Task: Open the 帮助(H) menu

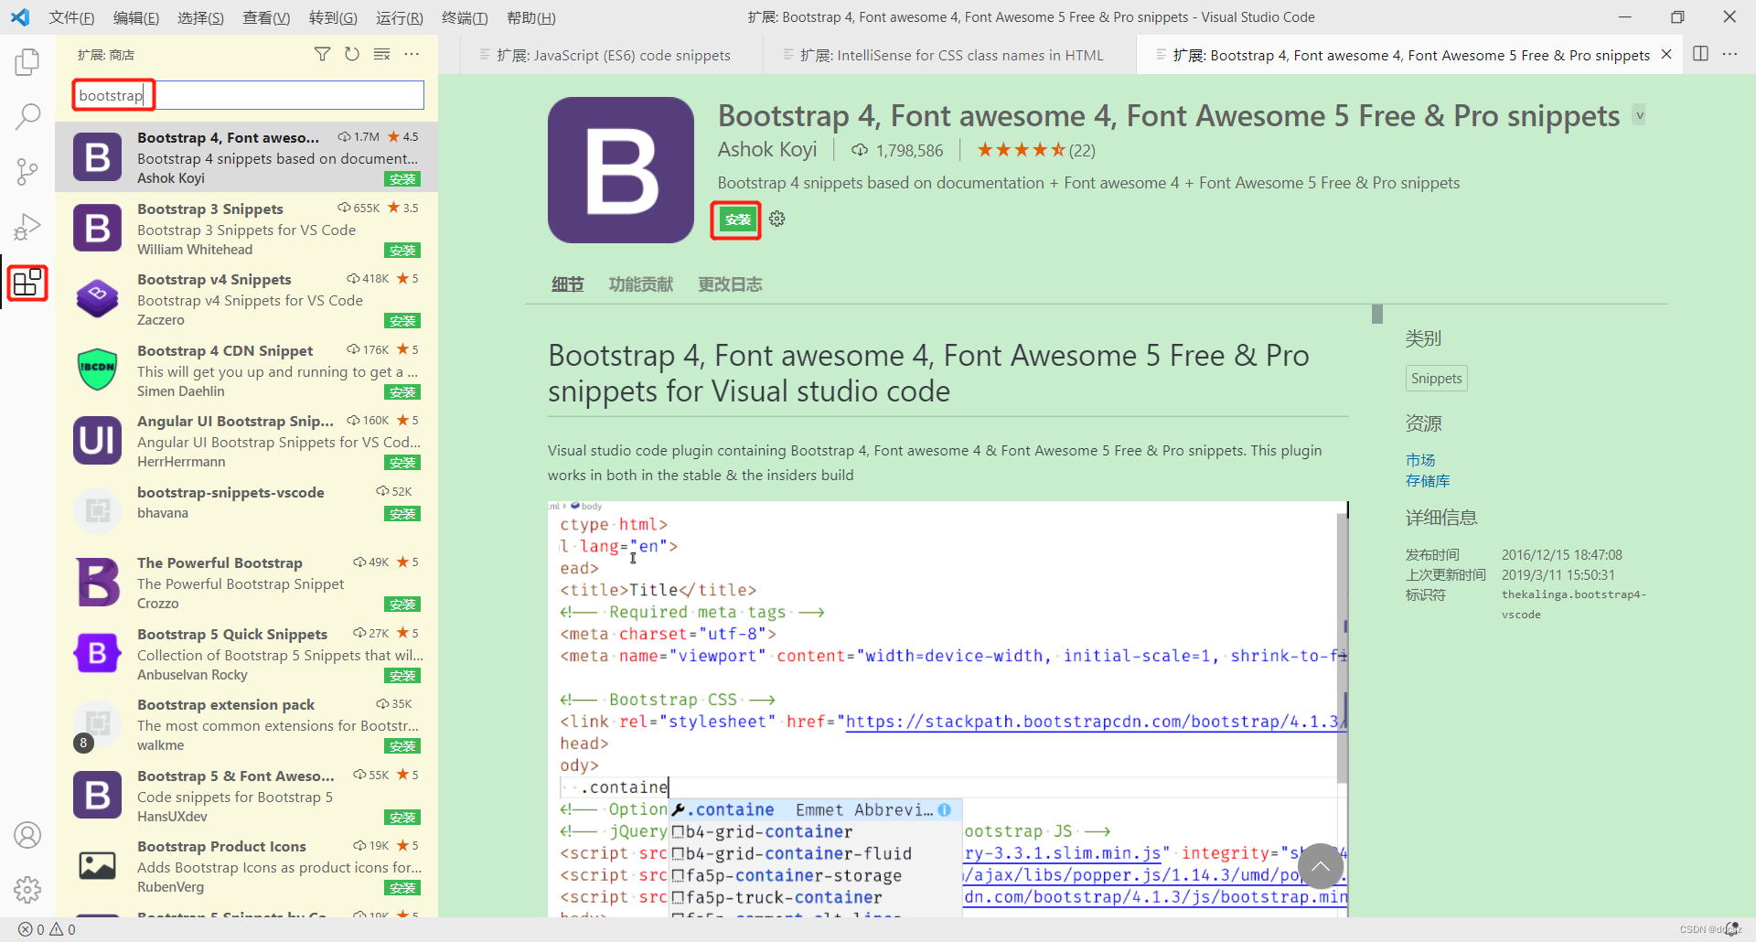Action: (x=530, y=17)
